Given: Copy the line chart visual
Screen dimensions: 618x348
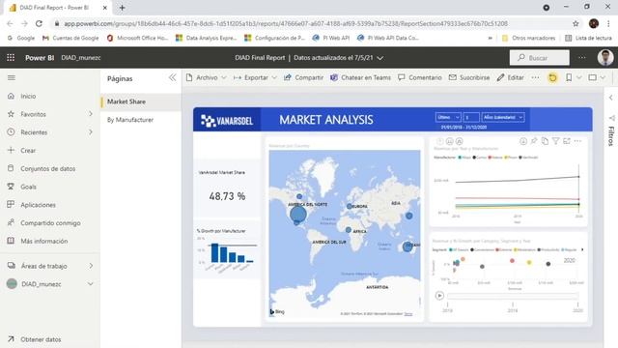Looking at the screenshot, I should [545, 141].
